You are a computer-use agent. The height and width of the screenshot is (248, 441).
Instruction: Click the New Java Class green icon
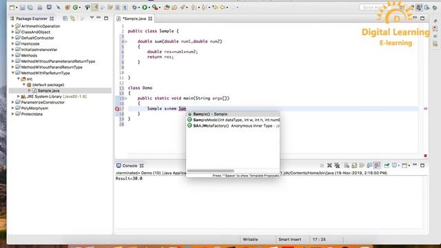pos(75,8)
